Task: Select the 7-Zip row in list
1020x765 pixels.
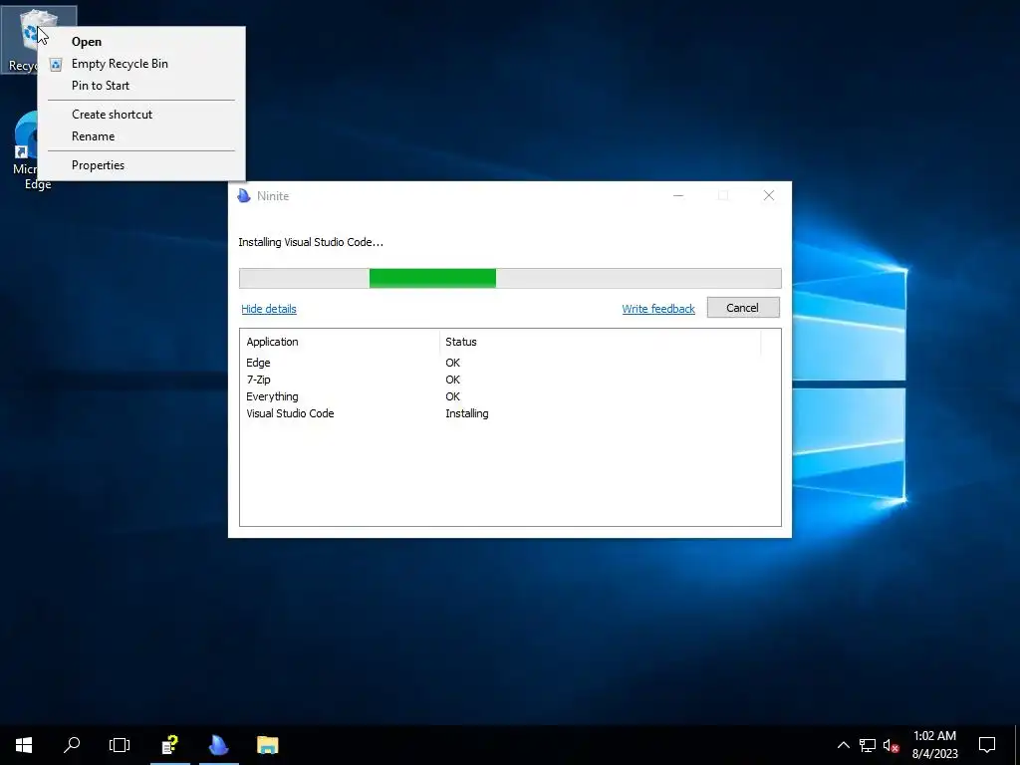Action: coord(510,380)
